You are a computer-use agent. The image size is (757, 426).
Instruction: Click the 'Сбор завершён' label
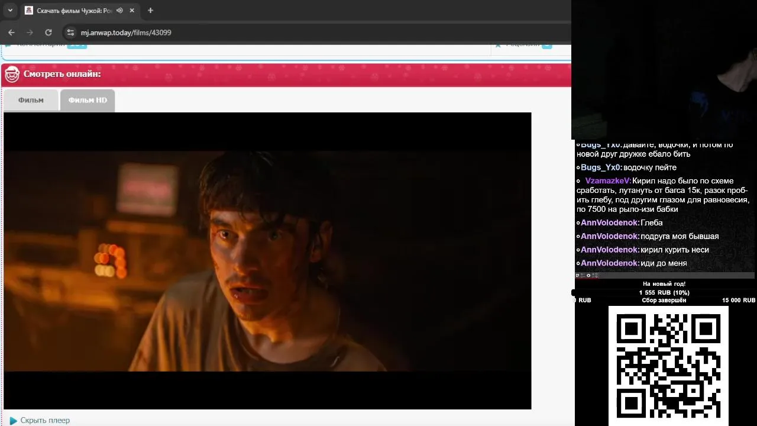[664, 301]
